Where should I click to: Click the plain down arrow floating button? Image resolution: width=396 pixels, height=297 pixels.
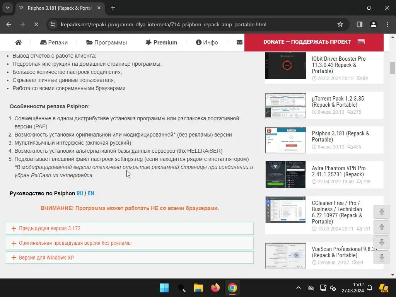pos(382,242)
